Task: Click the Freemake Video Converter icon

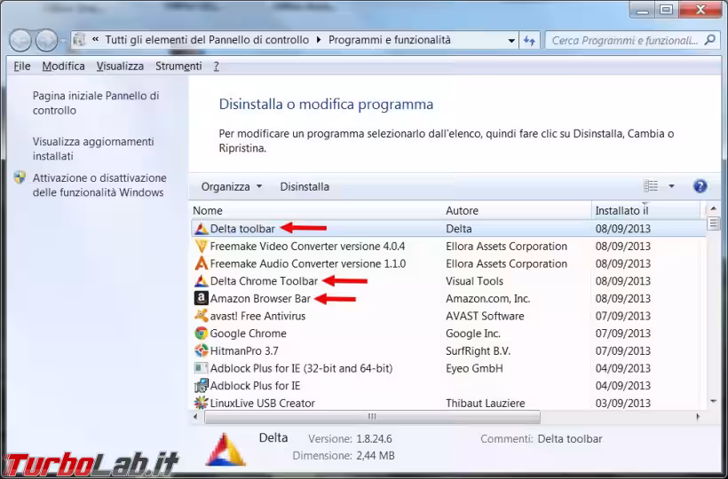Action: click(x=201, y=247)
